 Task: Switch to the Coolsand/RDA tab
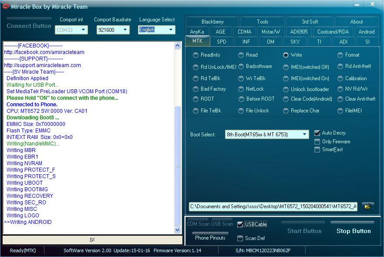(333, 32)
